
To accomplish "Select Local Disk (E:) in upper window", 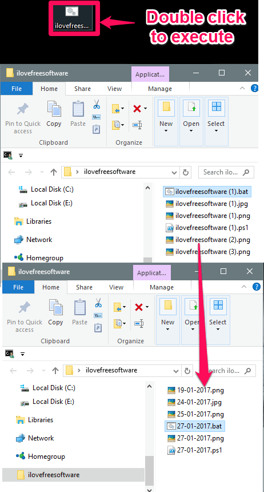I will (x=46, y=203).
